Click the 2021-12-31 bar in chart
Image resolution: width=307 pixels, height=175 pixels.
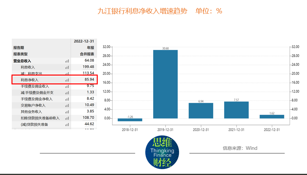[x=236, y=110]
